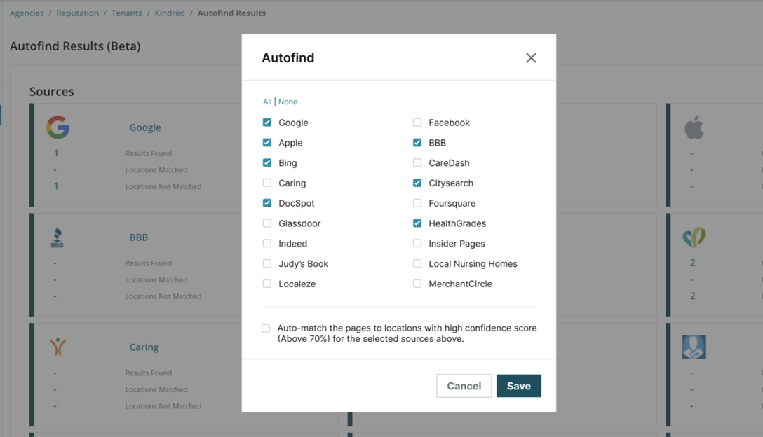The width and height of the screenshot is (763, 437).
Task: Cancel the Autofind dialog
Action: pyautogui.click(x=464, y=385)
